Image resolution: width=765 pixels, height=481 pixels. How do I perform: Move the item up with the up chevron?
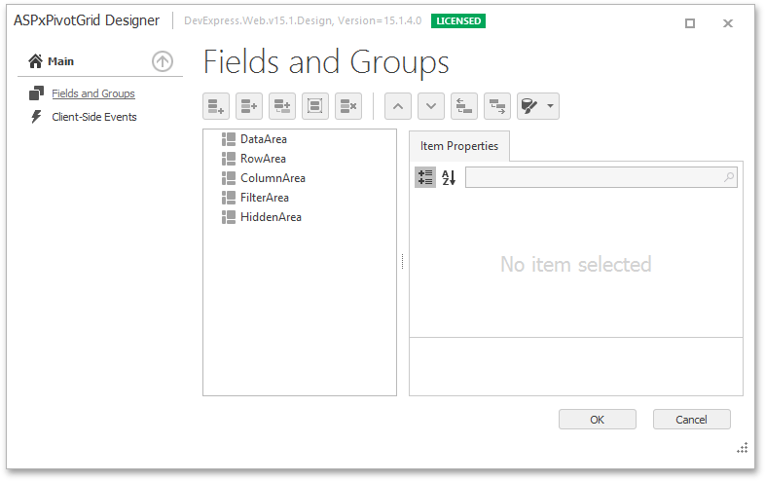[x=398, y=106]
